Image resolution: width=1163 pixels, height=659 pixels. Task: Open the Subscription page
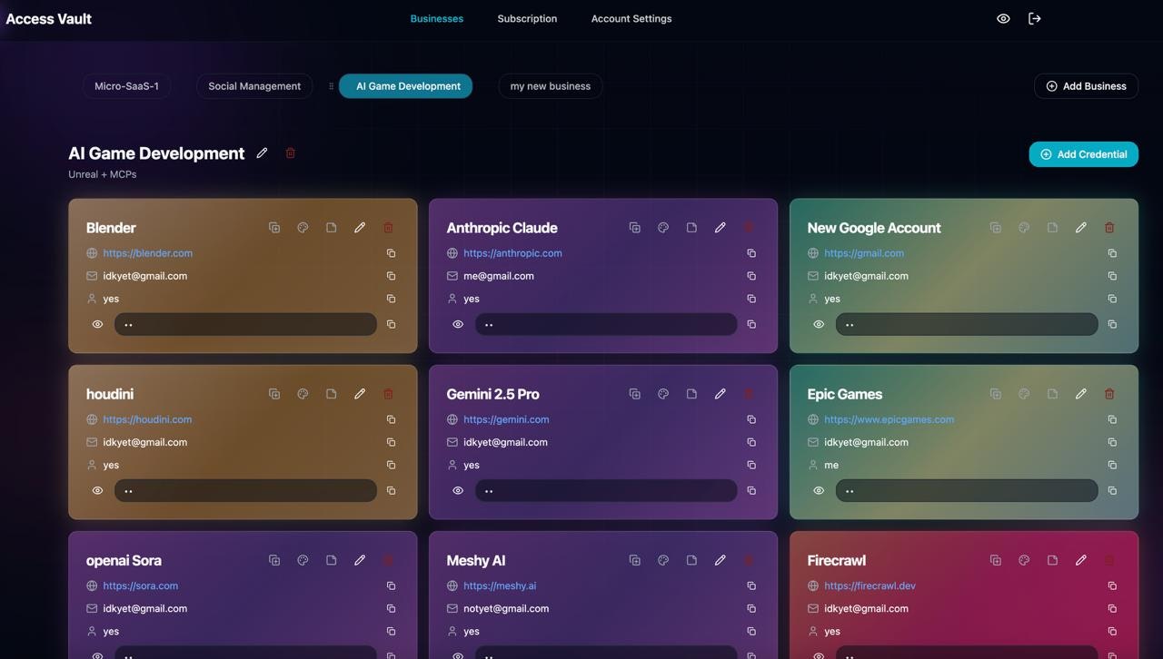click(x=527, y=18)
